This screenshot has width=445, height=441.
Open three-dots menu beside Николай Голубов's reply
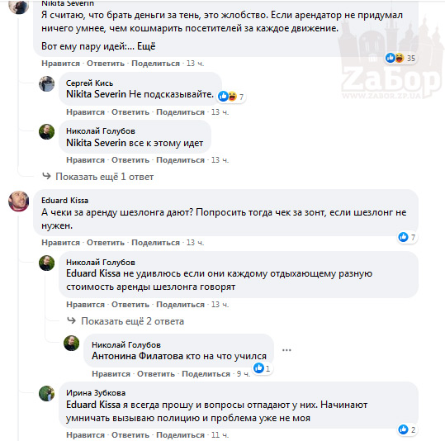tap(286, 350)
